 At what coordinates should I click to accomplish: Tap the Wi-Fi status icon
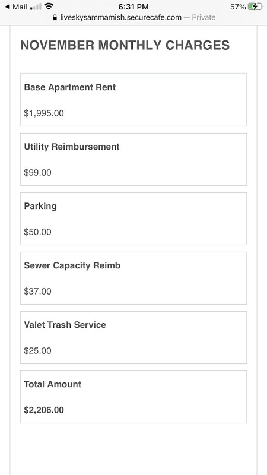49,7
